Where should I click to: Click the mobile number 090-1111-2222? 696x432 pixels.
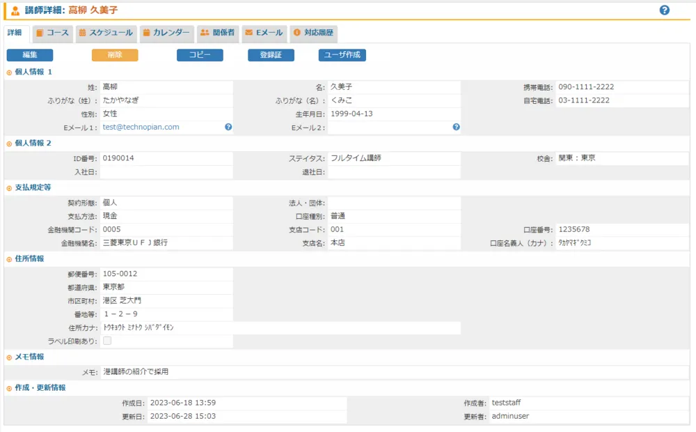(586, 87)
